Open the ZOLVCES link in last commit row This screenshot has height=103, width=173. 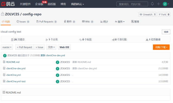pyautogui.click(x=12, y=55)
